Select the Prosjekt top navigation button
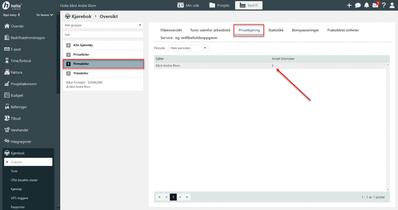This screenshot has width=398, height=210. (x=219, y=5)
